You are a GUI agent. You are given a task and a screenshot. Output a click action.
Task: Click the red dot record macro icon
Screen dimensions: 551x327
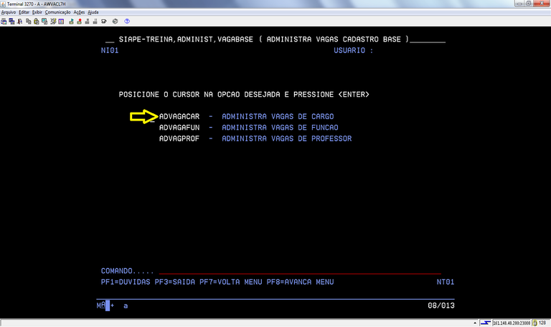80,22
